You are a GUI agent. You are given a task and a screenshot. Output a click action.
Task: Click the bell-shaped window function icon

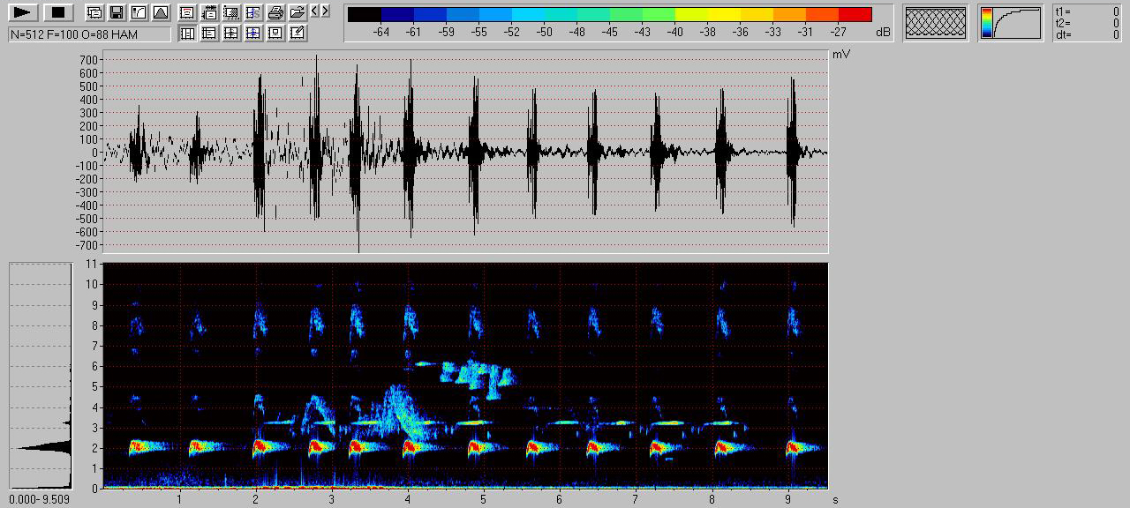point(160,12)
